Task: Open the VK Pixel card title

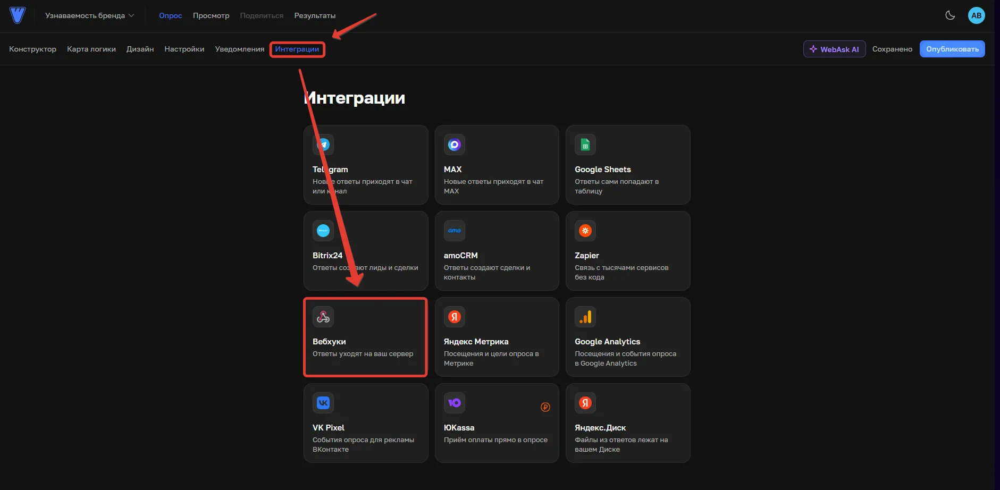Action: (329, 428)
